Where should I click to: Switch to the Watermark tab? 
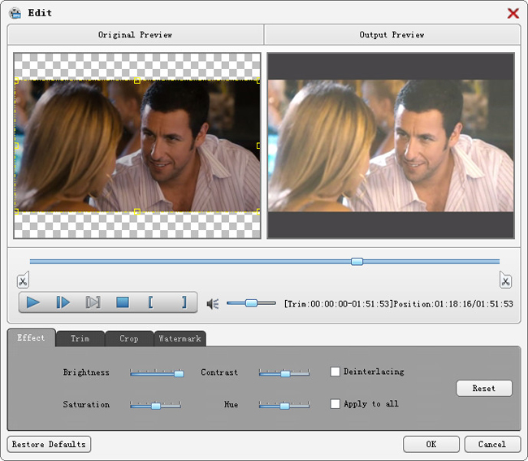(x=180, y=339)
